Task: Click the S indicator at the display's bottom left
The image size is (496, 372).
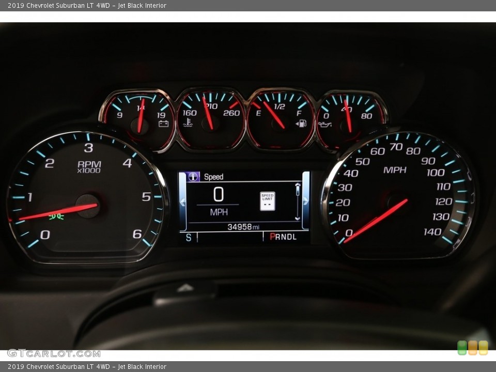Action: coord(189,238)
